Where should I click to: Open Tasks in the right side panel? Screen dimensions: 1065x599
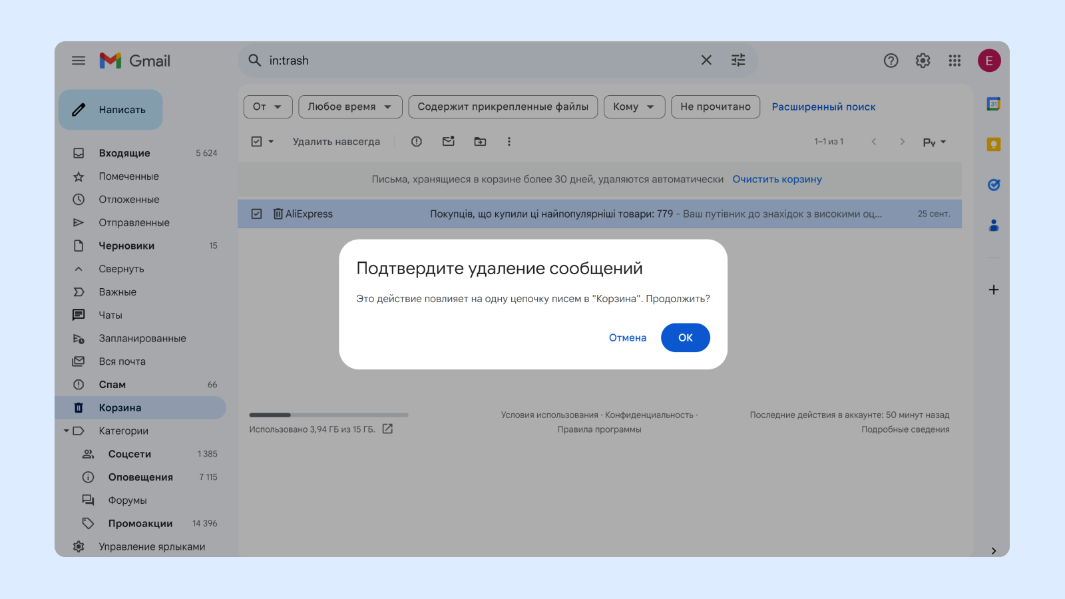pos(992,185)
